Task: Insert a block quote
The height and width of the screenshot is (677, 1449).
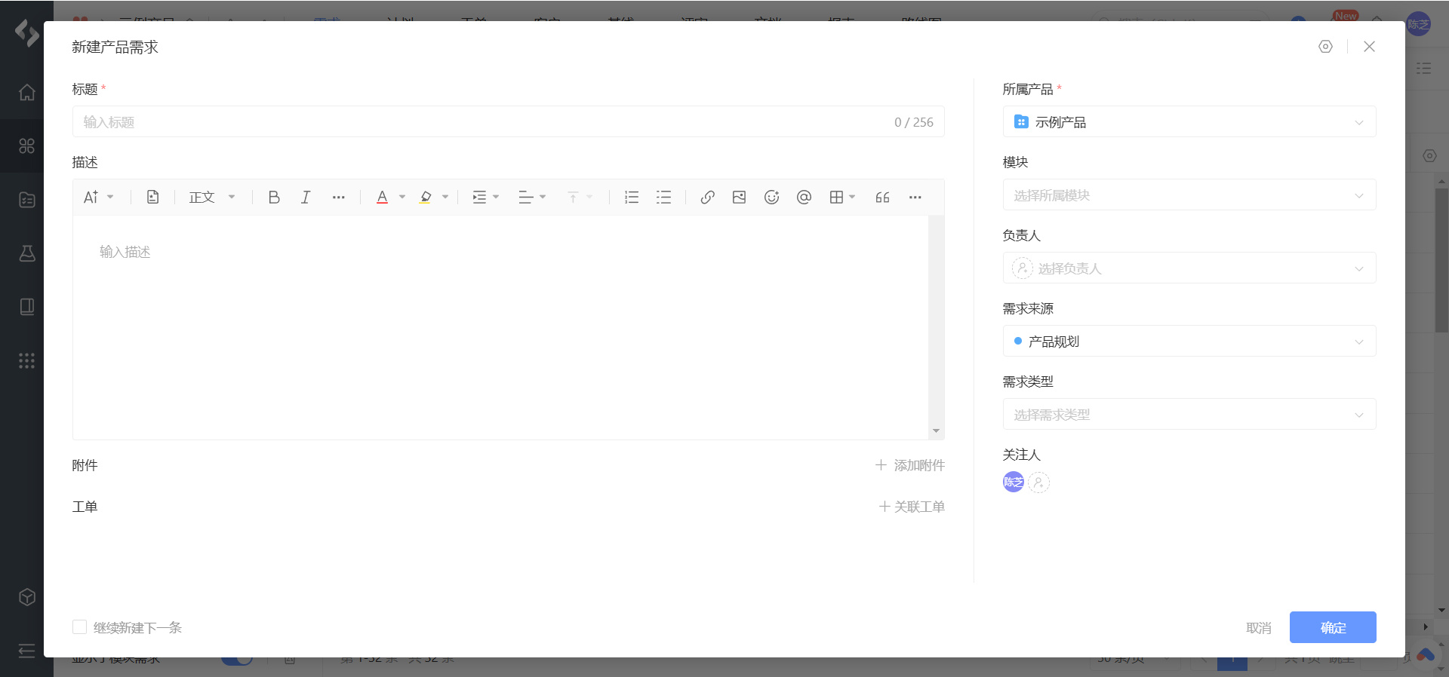Action: [882, 198]
